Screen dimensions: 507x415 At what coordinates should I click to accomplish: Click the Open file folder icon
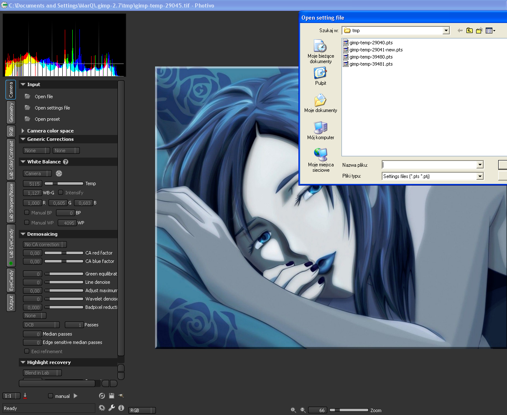pos(28,96)
